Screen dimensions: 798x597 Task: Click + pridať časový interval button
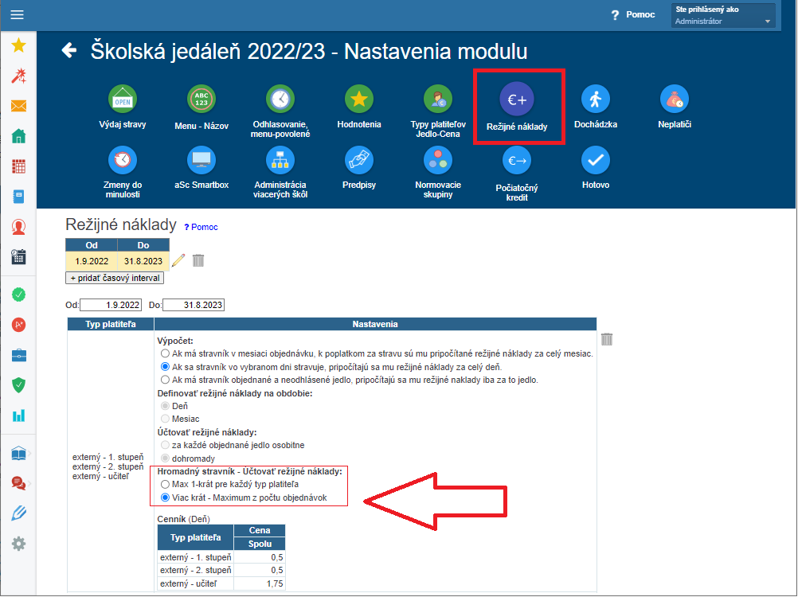pyautogui.click(x=115, y=278)
